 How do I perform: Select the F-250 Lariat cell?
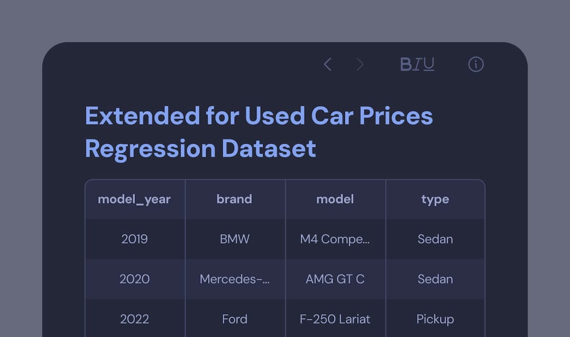tap(335, 319)
